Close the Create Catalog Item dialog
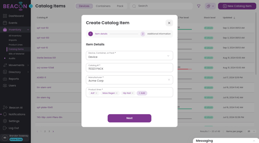 169,23
